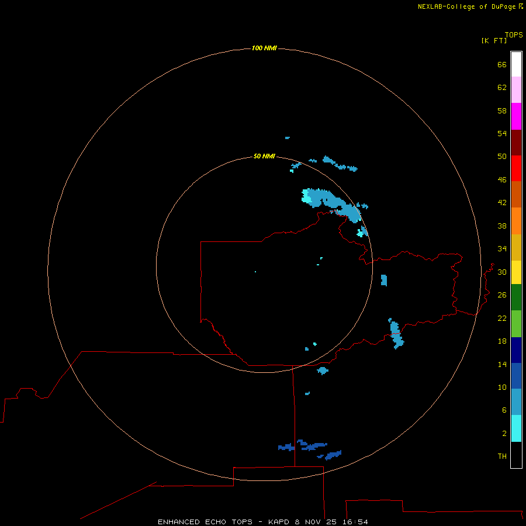Viewport: 526px width, 526px height.
Task: Click the magenta legend swatch
Action: point(516,116)
